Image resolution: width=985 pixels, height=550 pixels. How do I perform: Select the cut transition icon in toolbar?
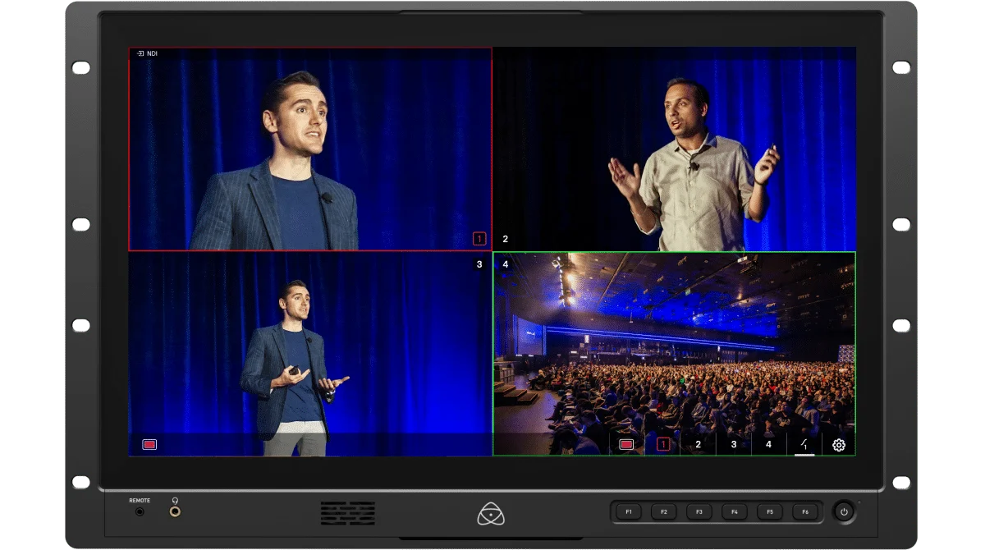(804, 444)
